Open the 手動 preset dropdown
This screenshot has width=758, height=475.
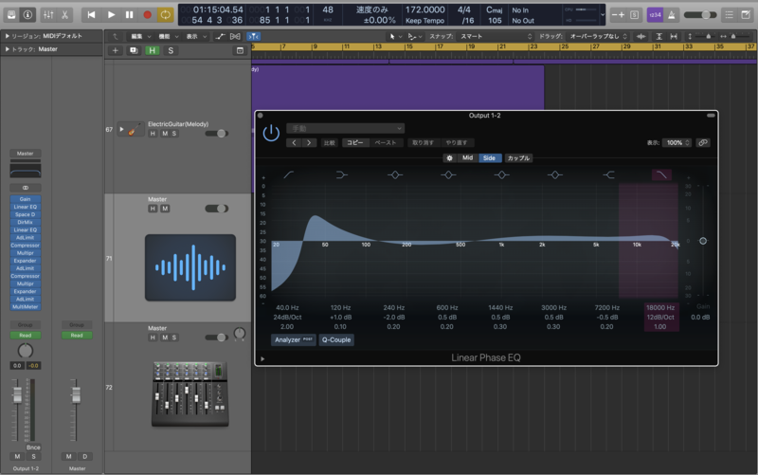pos(345,128)
